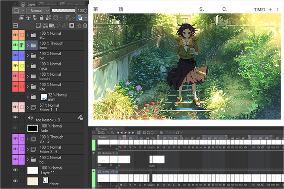Click new animation folder icon in timeline

tap(144, 133)
